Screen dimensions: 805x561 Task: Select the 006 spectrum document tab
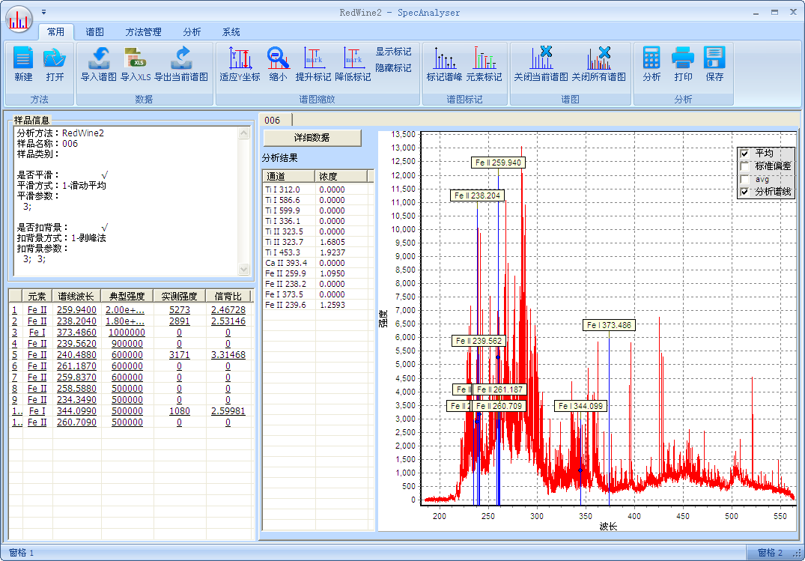(275, 120)
